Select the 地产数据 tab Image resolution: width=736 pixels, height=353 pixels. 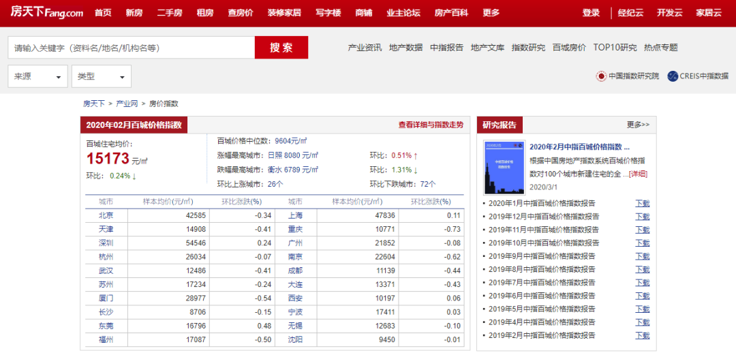coord(405,48)
